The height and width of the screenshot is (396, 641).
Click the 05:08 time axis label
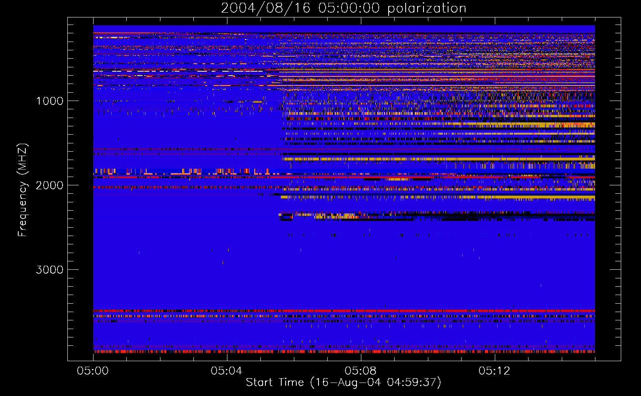click(x=361, y=371)
